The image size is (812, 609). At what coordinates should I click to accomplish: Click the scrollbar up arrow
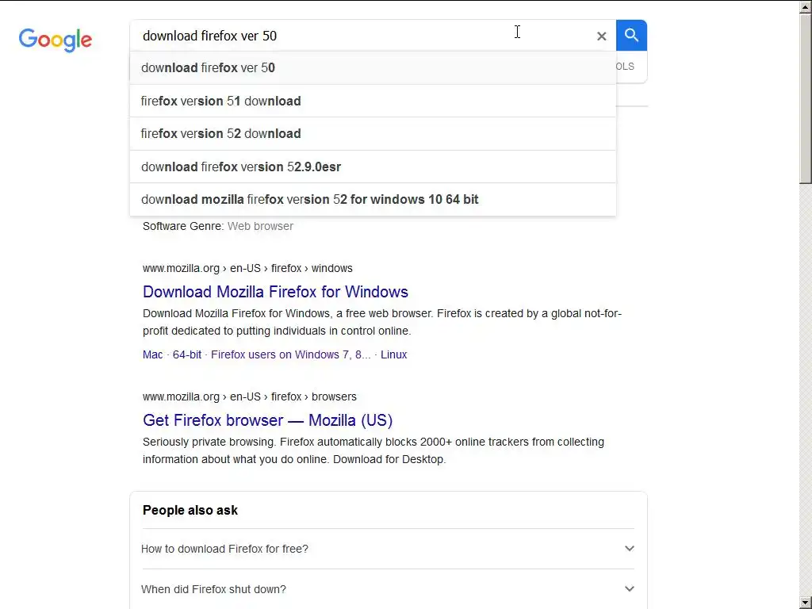(806, 7)
